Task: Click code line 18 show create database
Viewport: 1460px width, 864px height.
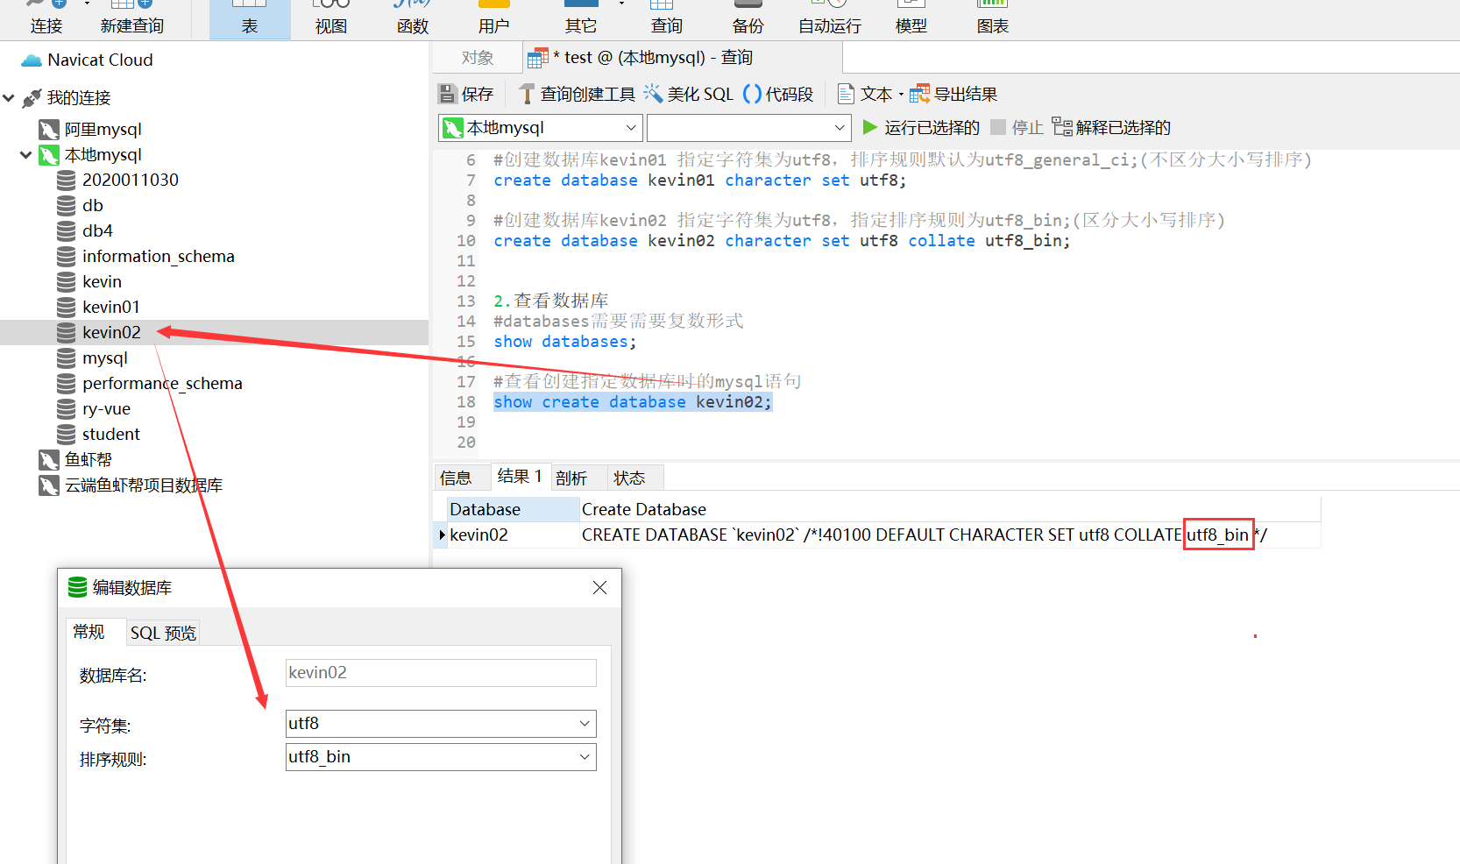Action: [x=633, y=402]
